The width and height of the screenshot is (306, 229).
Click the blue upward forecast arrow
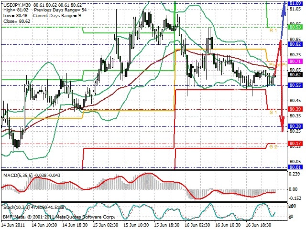click(x=284, y=20)
